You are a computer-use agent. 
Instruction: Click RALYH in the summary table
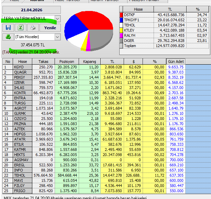click(138, 35)
